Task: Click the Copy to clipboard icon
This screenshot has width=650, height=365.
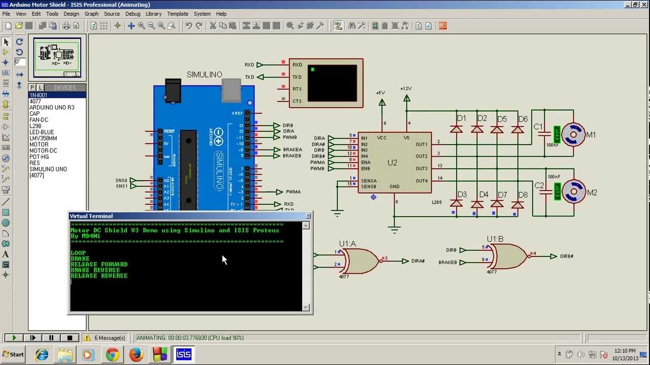Action: click(223, 26)
